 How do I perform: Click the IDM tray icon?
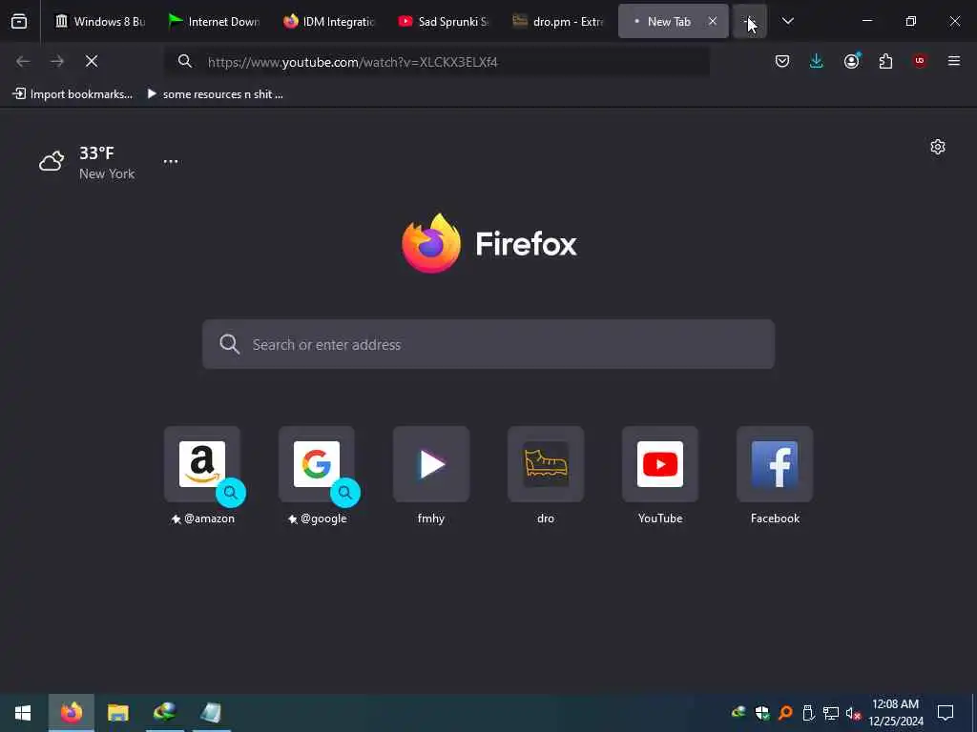pos(739,713)
